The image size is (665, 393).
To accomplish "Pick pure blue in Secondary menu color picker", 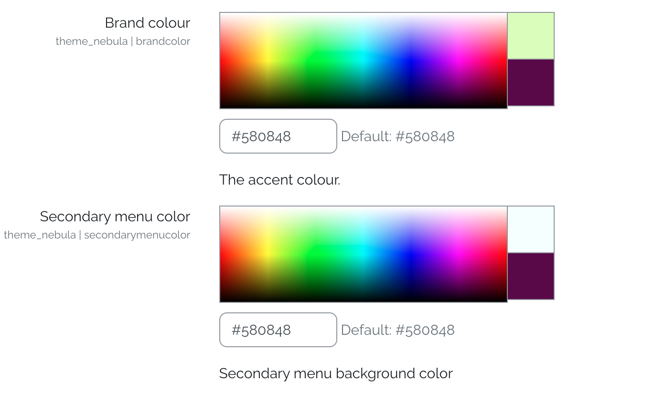I will tap(410, 253).
